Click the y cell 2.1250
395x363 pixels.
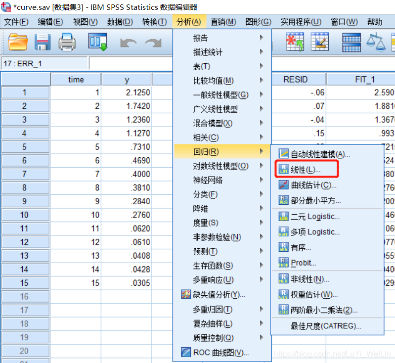(127, 92)
